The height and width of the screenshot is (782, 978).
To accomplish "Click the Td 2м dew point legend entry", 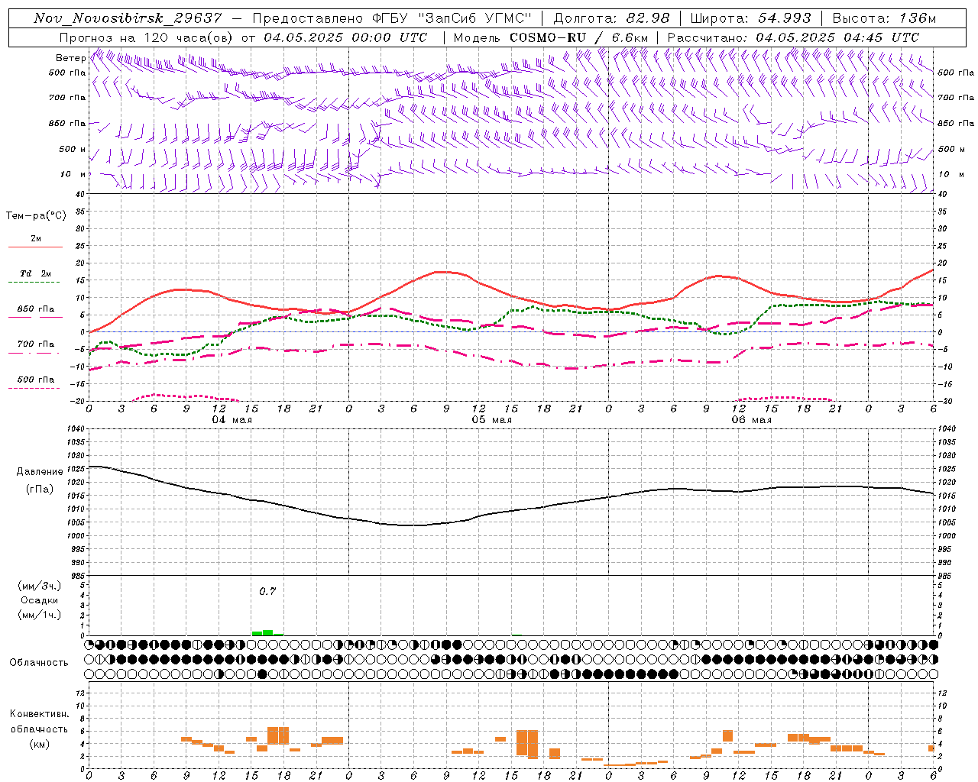I will coord(36,273).
